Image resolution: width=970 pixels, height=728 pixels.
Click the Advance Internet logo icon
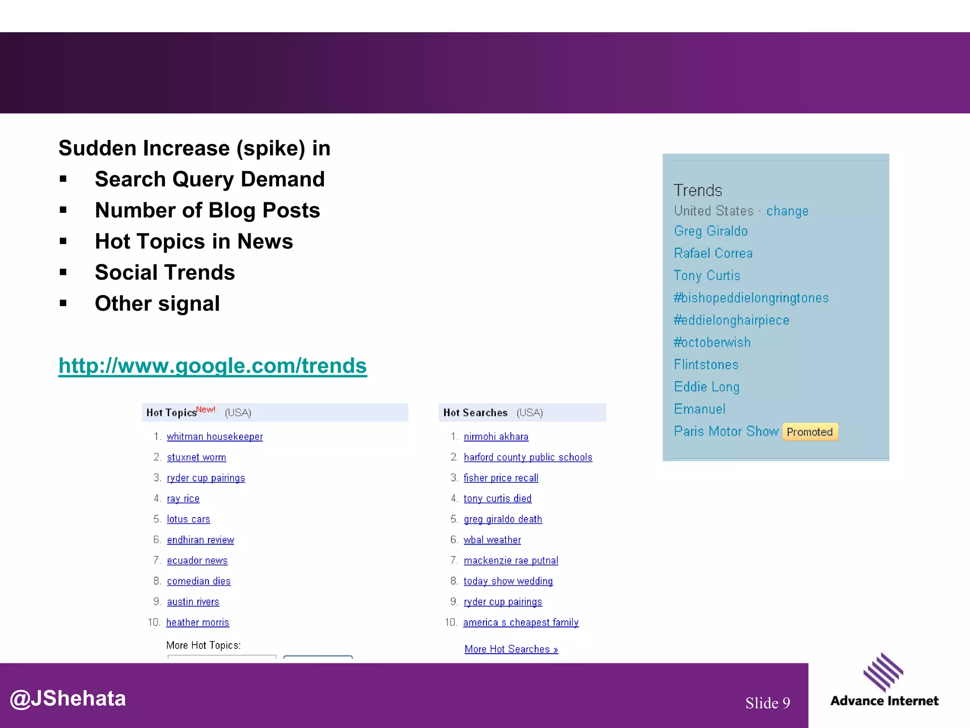pos(883,673)
